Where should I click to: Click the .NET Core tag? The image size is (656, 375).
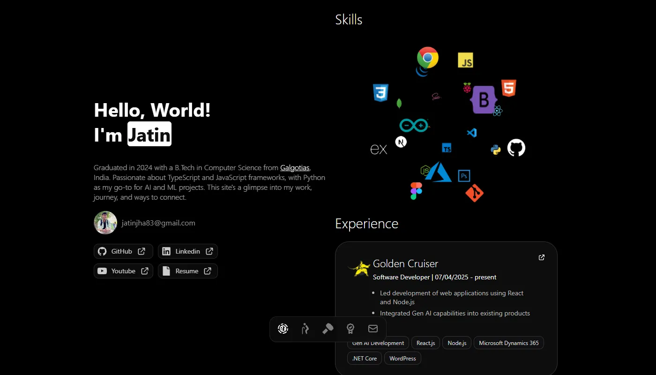click(x=365, y=359)
